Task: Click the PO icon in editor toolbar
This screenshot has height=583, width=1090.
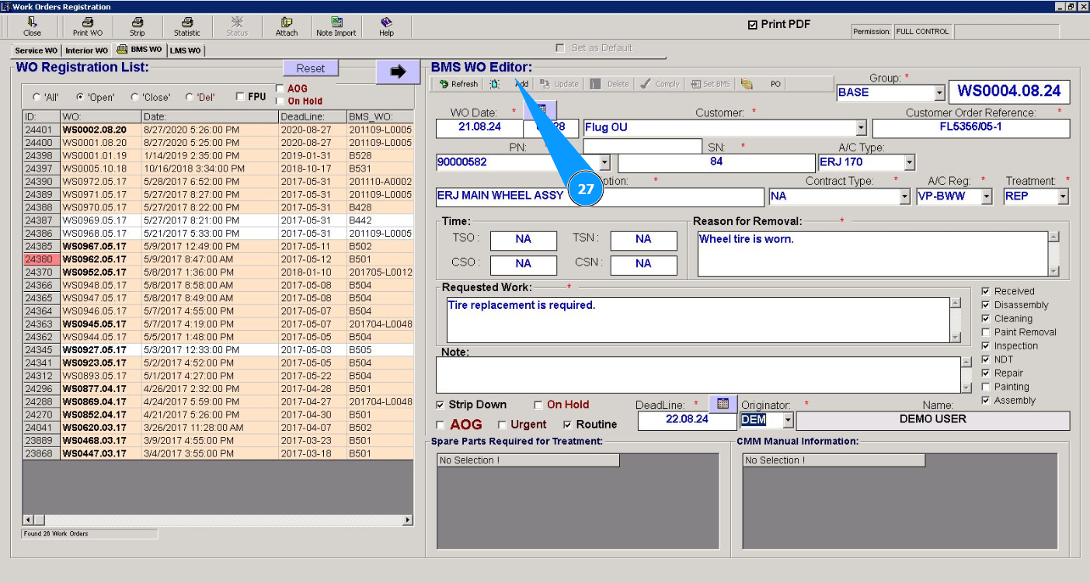Action: pyautogui.click(x=748, y=84)
